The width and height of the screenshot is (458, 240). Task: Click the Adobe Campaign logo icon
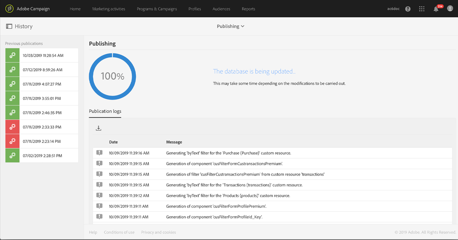[9, 9]
